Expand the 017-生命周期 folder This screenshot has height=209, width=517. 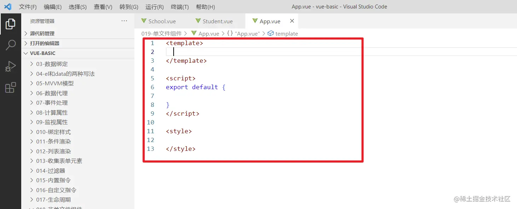(78, 200)
